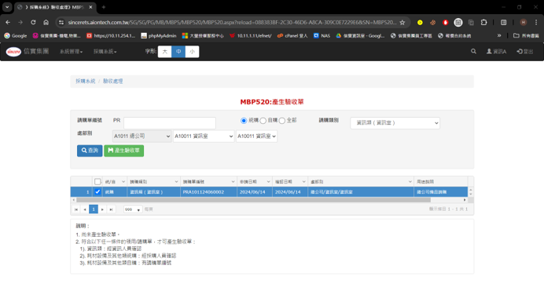Click the 驗收處理 breadcrumb link
Viewport: 544px width, 291px height.
click(112, 81)
